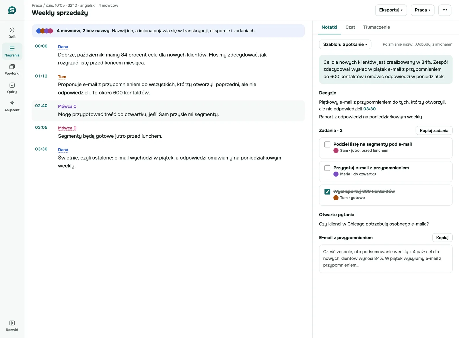
Task: Click Sam's pink avatar dot
Action: pos(336,150)
